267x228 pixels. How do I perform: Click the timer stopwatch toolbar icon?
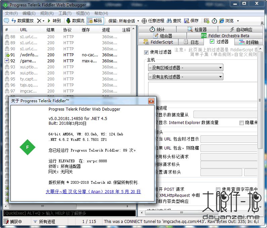[214, 21]
